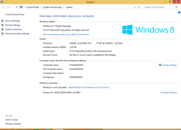Open Device Manager
The image size is (181, 130).
pyautogui.click(x=13, y=21)
